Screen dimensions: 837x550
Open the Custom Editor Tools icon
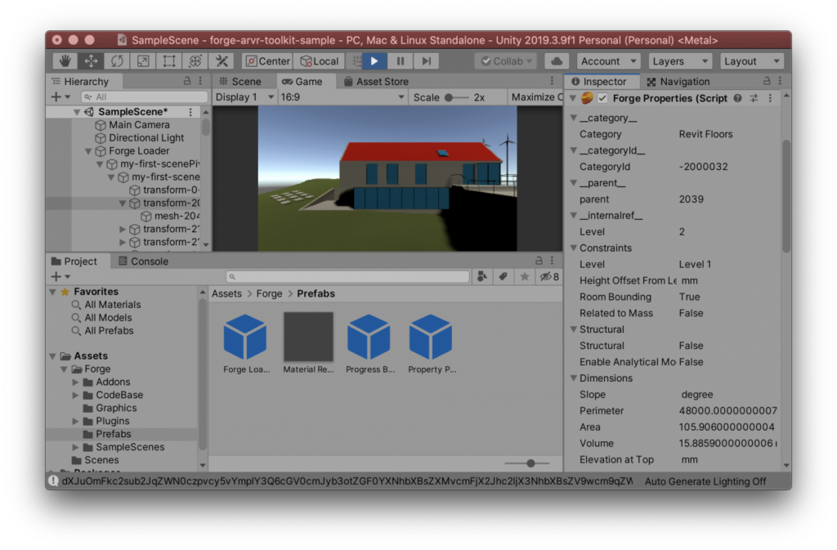222,60
